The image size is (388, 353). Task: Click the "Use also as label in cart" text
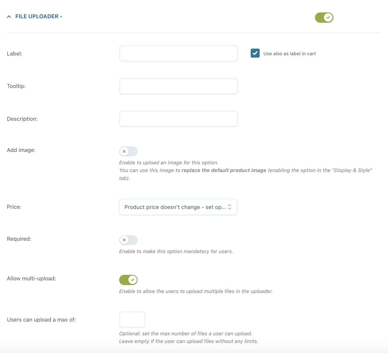click(x=289, y=54)
